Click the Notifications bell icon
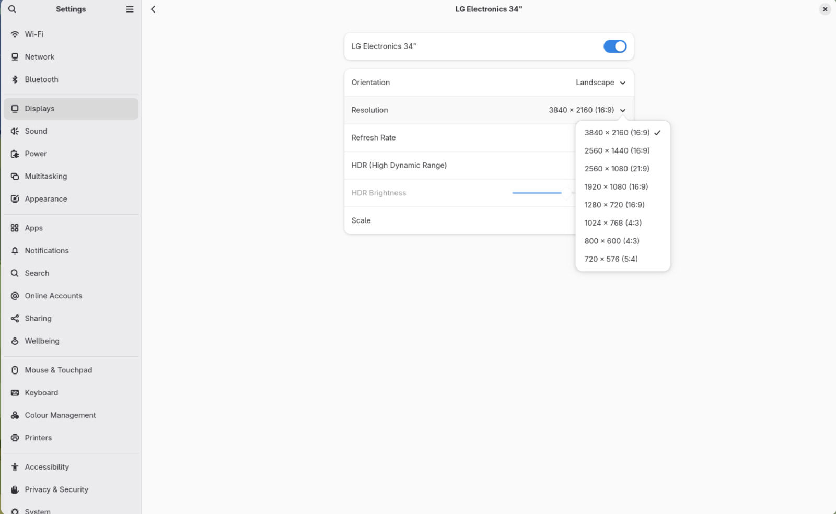This screenshot has height=514, width=836. (15, 251)
